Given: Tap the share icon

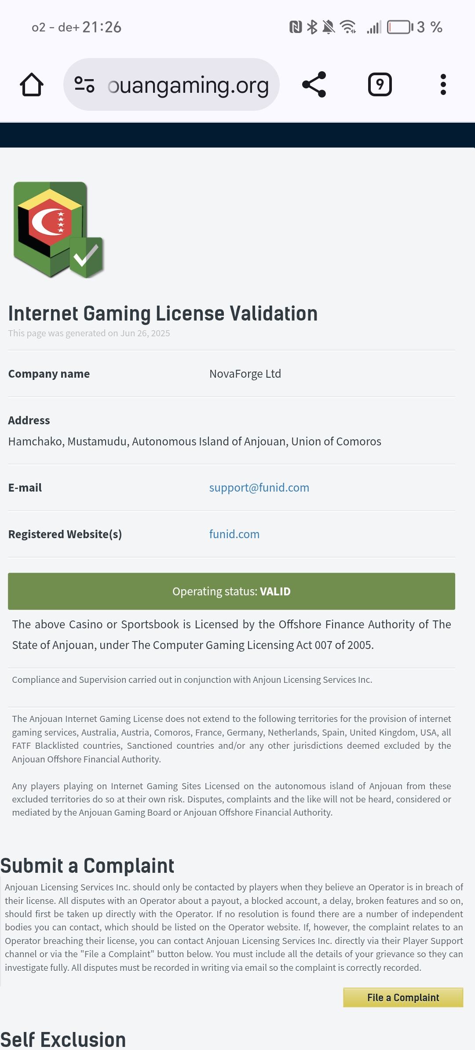Looking at the screenshot, I should coord(314,84).
